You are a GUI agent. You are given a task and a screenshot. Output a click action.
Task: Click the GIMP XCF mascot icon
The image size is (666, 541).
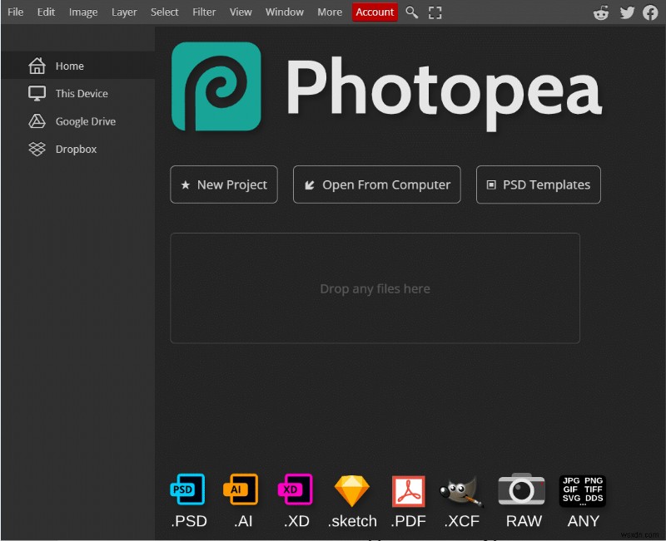(x=461, y=492)
